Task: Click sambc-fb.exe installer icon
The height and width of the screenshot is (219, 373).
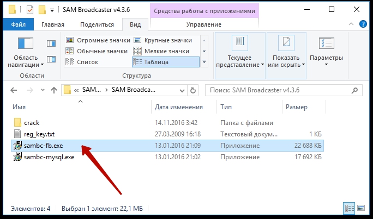Action: click(x=17, y=146)
